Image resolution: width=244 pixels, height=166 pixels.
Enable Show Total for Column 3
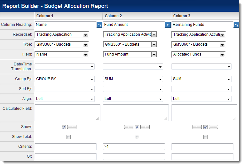click(205, 137)
